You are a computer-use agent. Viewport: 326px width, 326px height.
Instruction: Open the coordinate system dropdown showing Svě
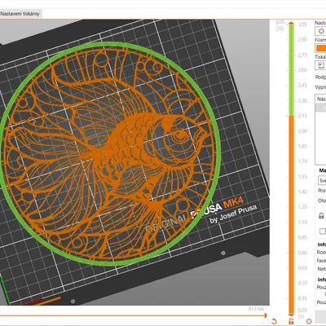[x=322, y=181]
